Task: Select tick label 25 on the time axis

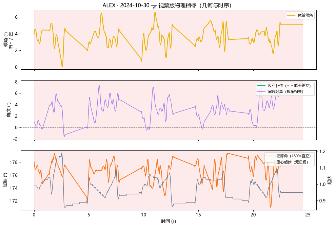Action: click(308, 214)
